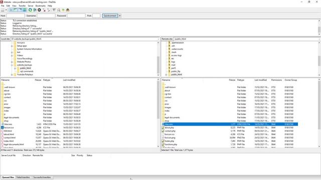321x180 pixels.
Task: Select access-logs folder in remote tree
Action: 176,55
